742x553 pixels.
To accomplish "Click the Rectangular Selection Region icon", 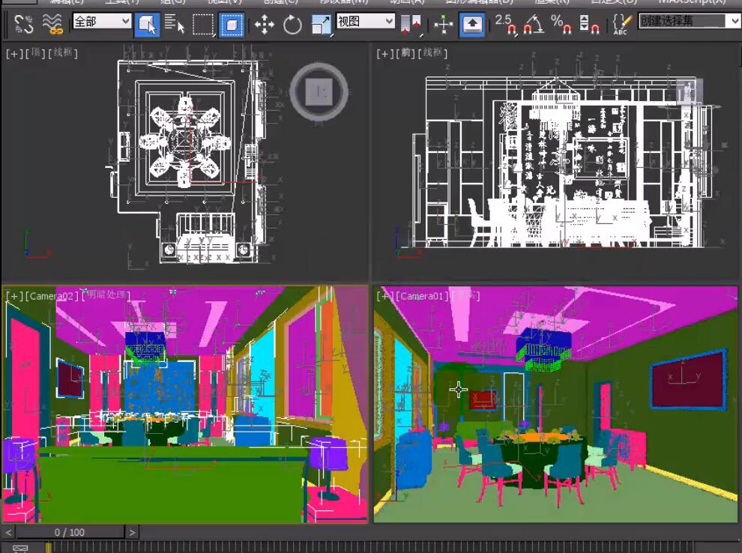I will click(x=203, y=25).
